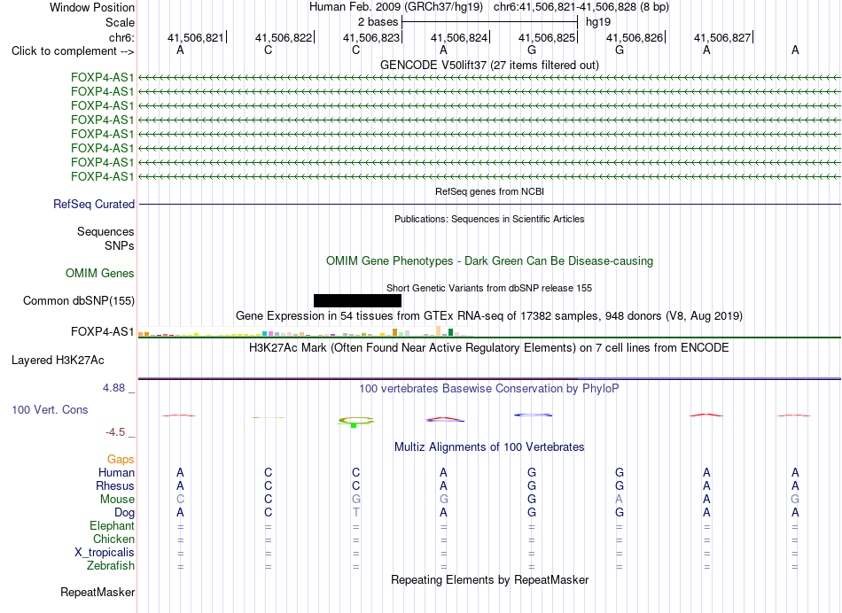The image size is (842, 613).
Task: Click the 'Click to complement -->' label
Action: (73, 51)
